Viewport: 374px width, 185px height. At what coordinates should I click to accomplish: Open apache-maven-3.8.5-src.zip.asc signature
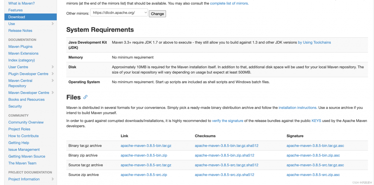313,175
